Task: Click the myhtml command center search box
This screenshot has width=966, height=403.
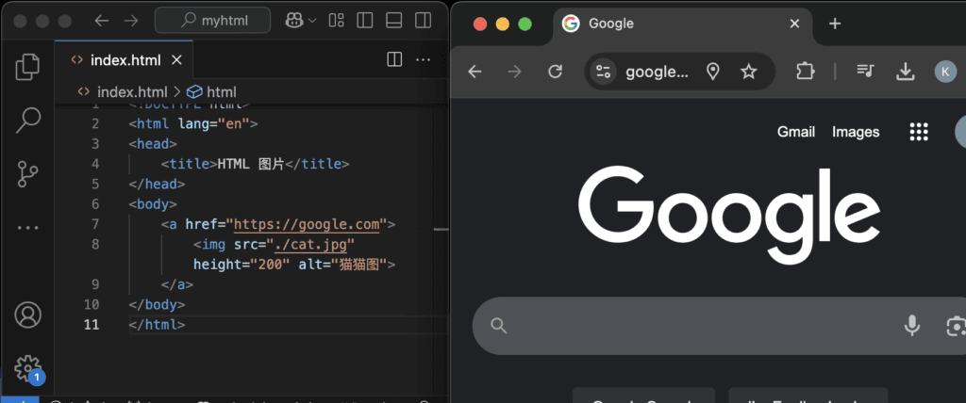Action: tap(212, 21)
